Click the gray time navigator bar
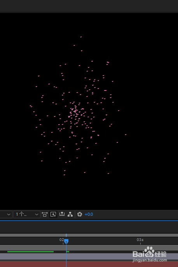Viewport: 178px width, 267px height. click(x=89, y=235)
